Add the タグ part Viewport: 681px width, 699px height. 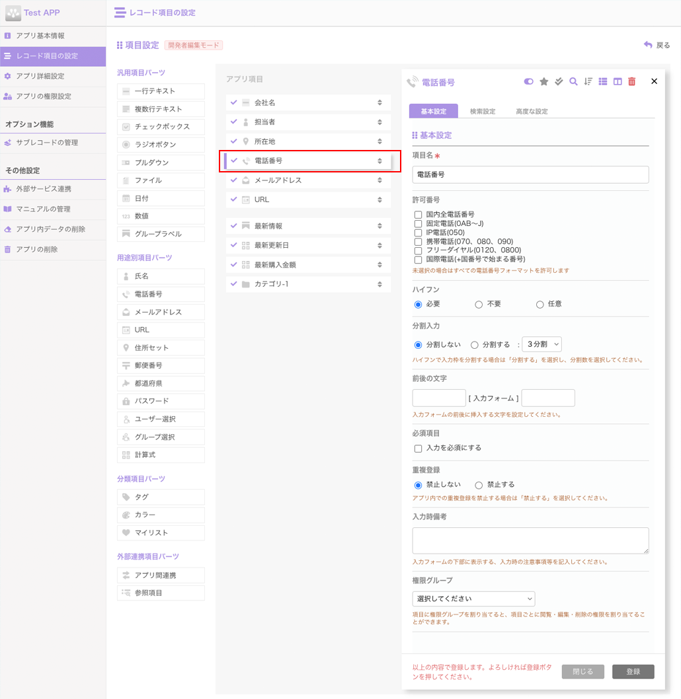pos(161,497)
